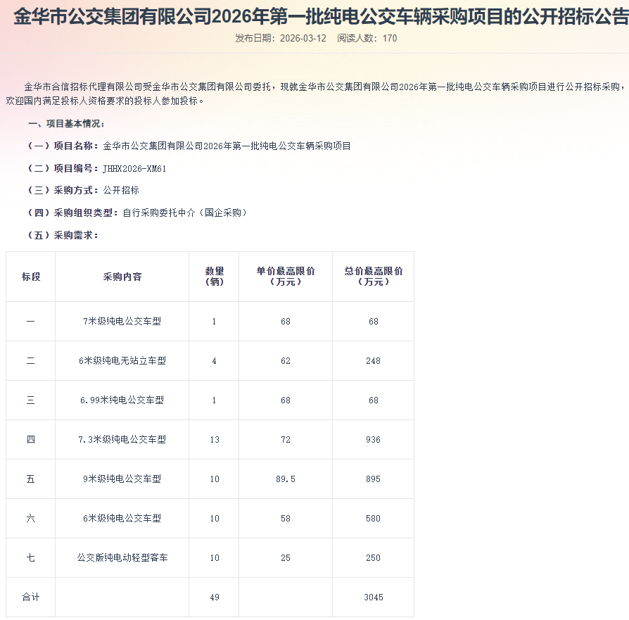The height and width of the screenshot is (620, 629).
Task: Select the total value 3045 in the 合计 row
Action: 373,597
